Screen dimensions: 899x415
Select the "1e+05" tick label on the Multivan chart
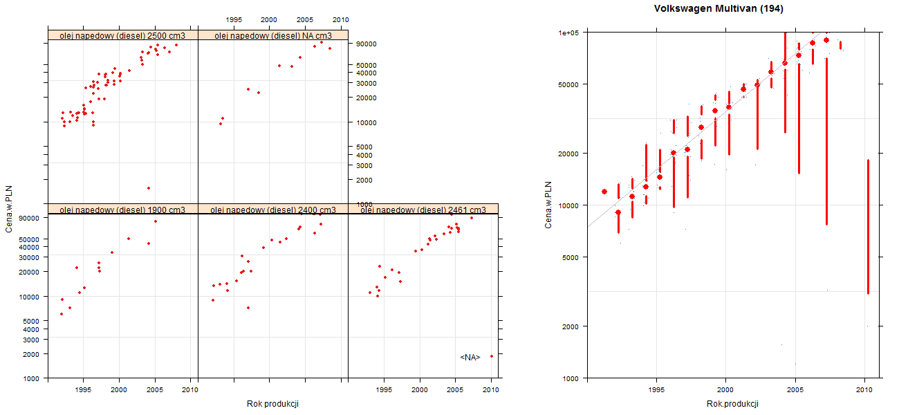569,33
